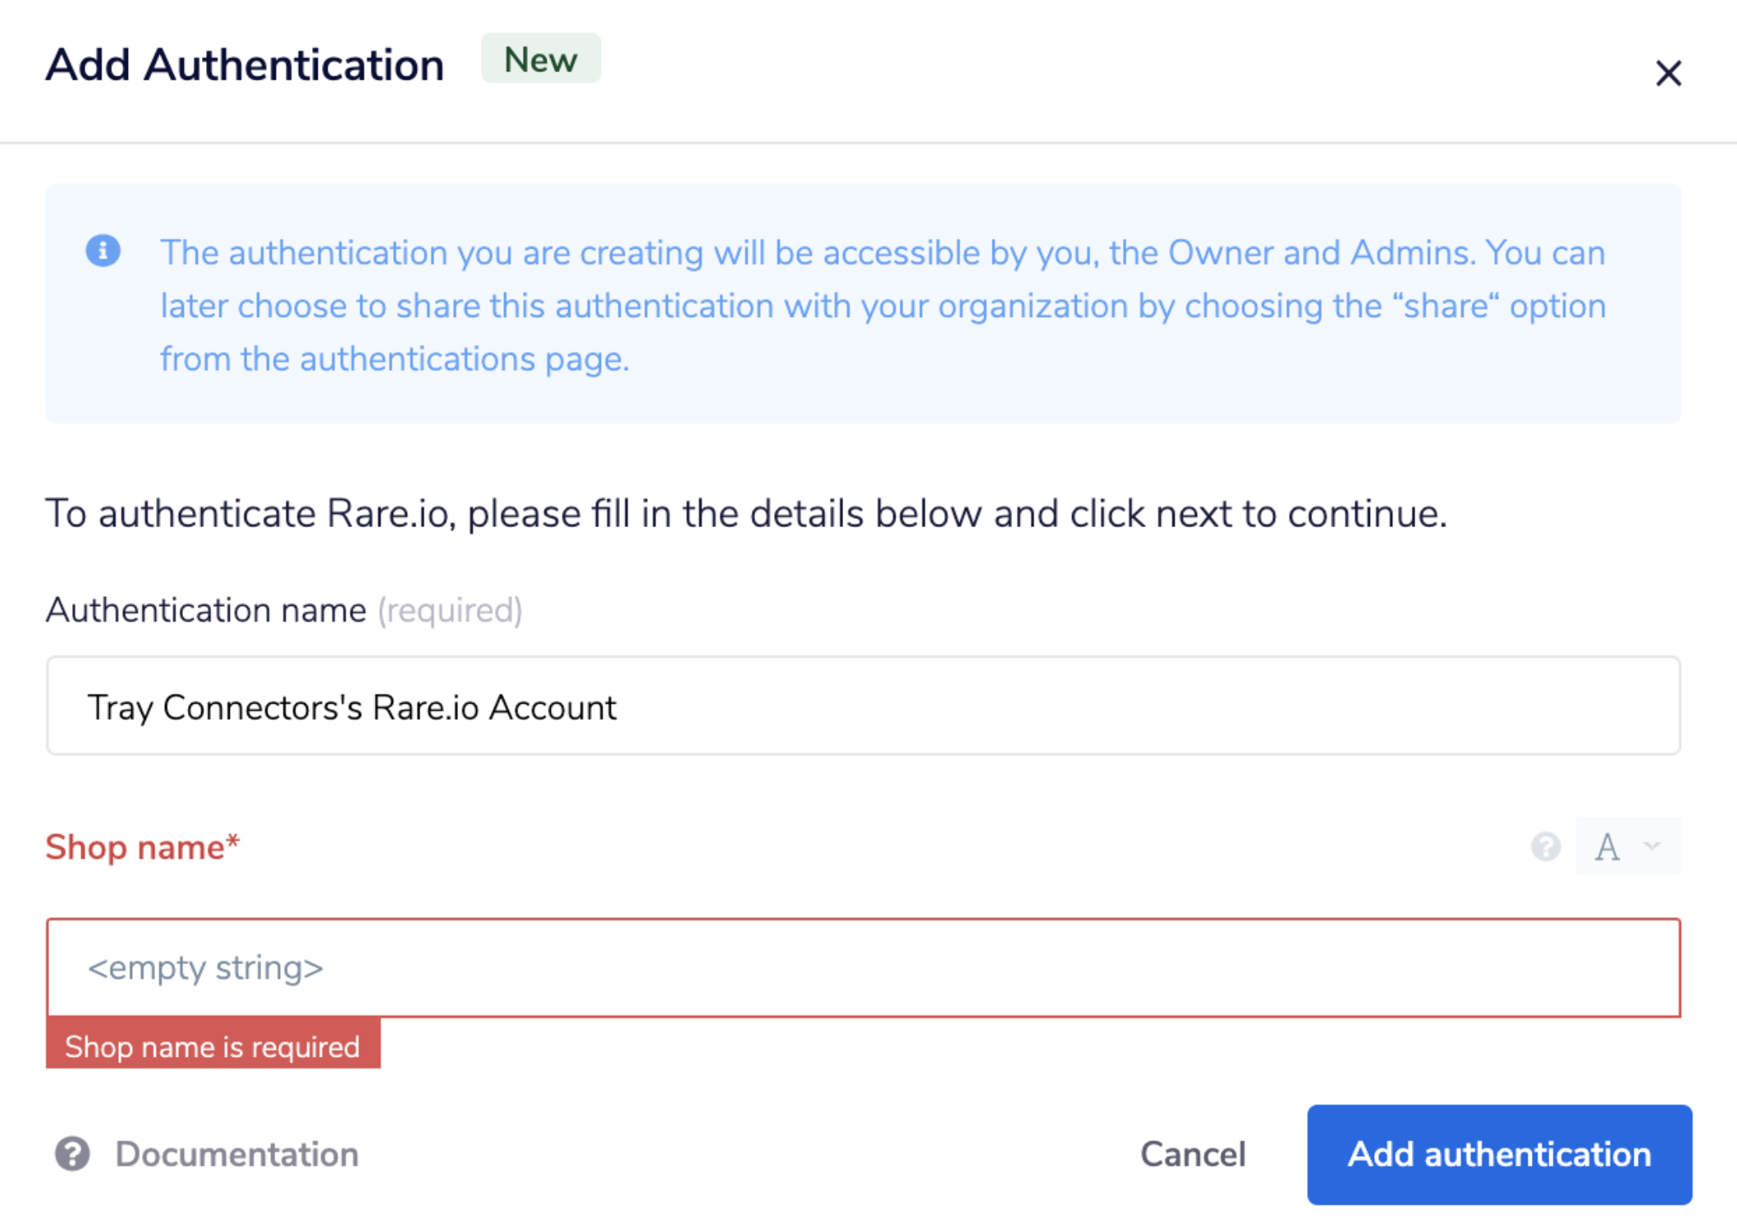Click the 'Tray Connectors's Rare.io Account' text

pyautogui.click(x=351, y=708)
